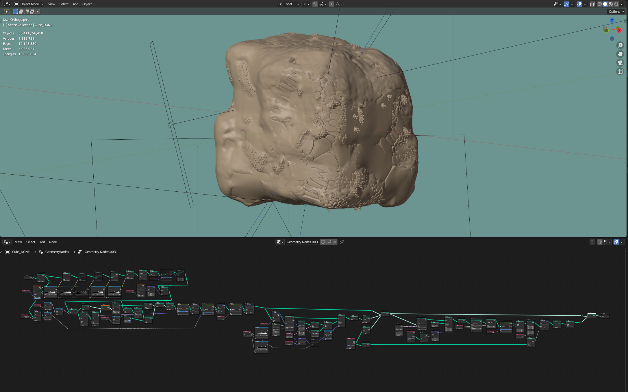Click the red X axis on navigation gizmo
The height and width of the screenshot is (392, 628).
pos(619,30)
